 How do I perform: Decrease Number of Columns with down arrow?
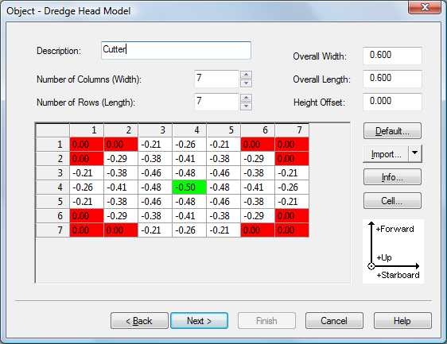click(x=246, y=83)
